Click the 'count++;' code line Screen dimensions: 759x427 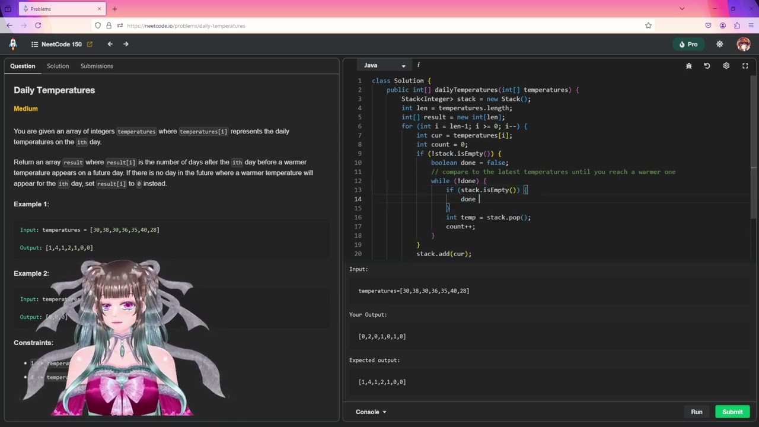point(461,227)
